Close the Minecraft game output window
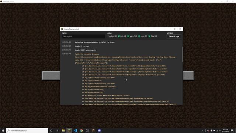This screenshot has height=133, width=236. (180, 29)
